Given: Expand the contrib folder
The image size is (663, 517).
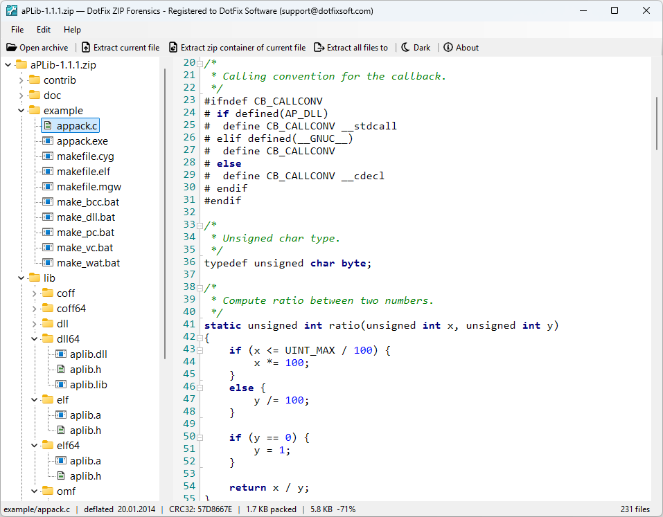Looking at the screenshot, I should tap(21, 80).
